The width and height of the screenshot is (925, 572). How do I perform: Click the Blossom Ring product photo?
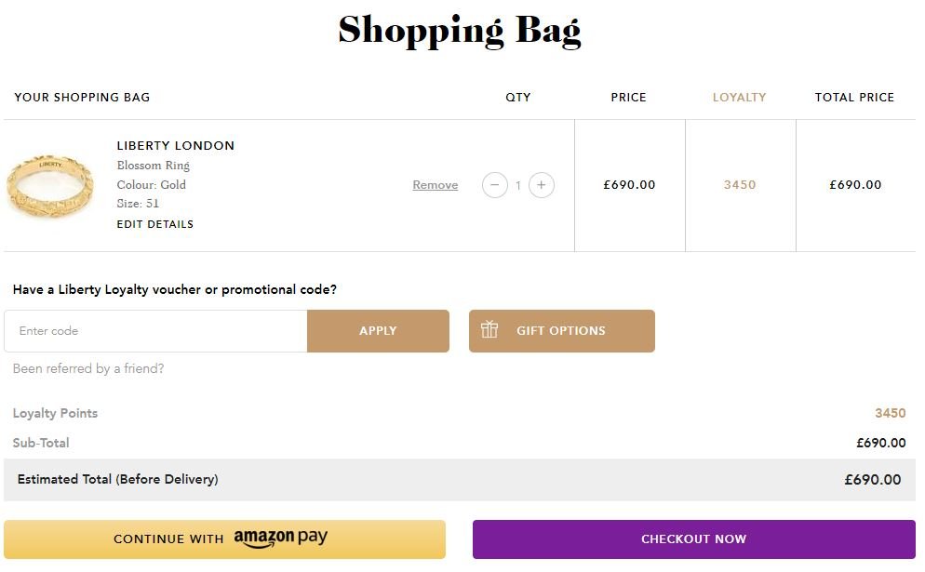(x=50, y=185)
